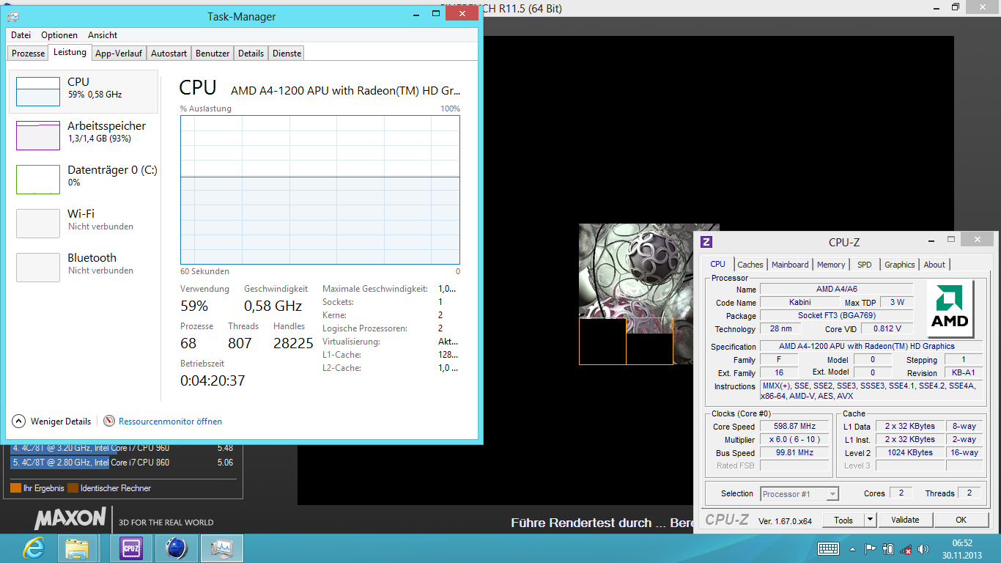Click the uptime value 0:04:20:37
This screenshot has width=1001, height=563.
213,380
